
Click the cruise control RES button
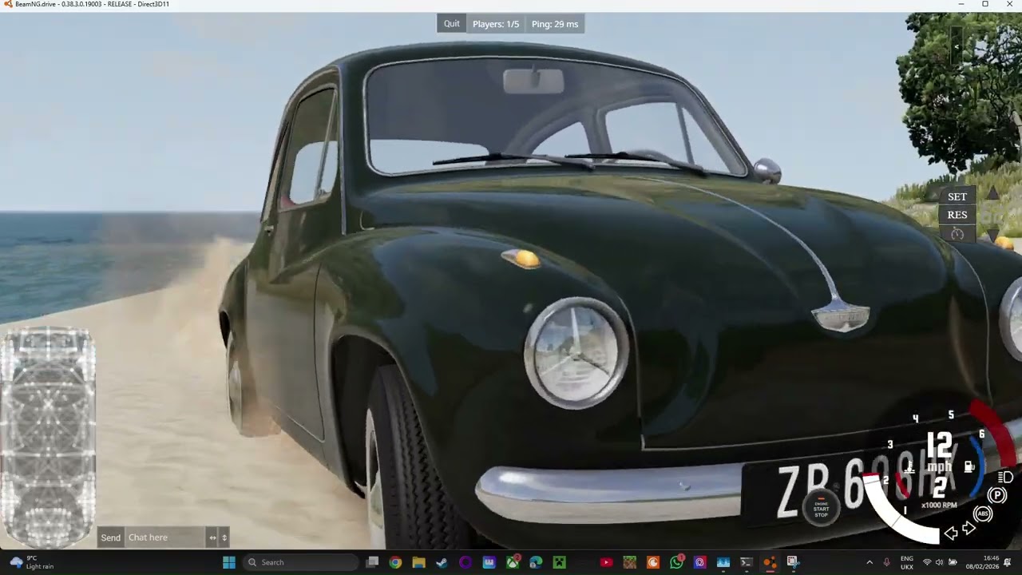click(x=957, y=215)
